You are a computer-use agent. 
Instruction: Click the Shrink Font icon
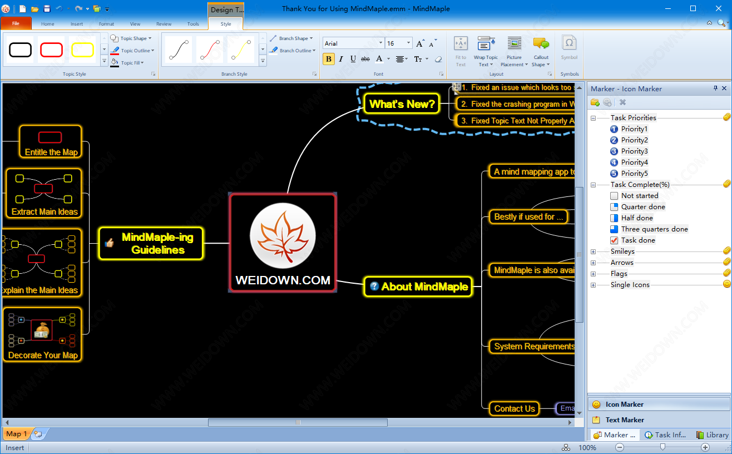[433, 43]
